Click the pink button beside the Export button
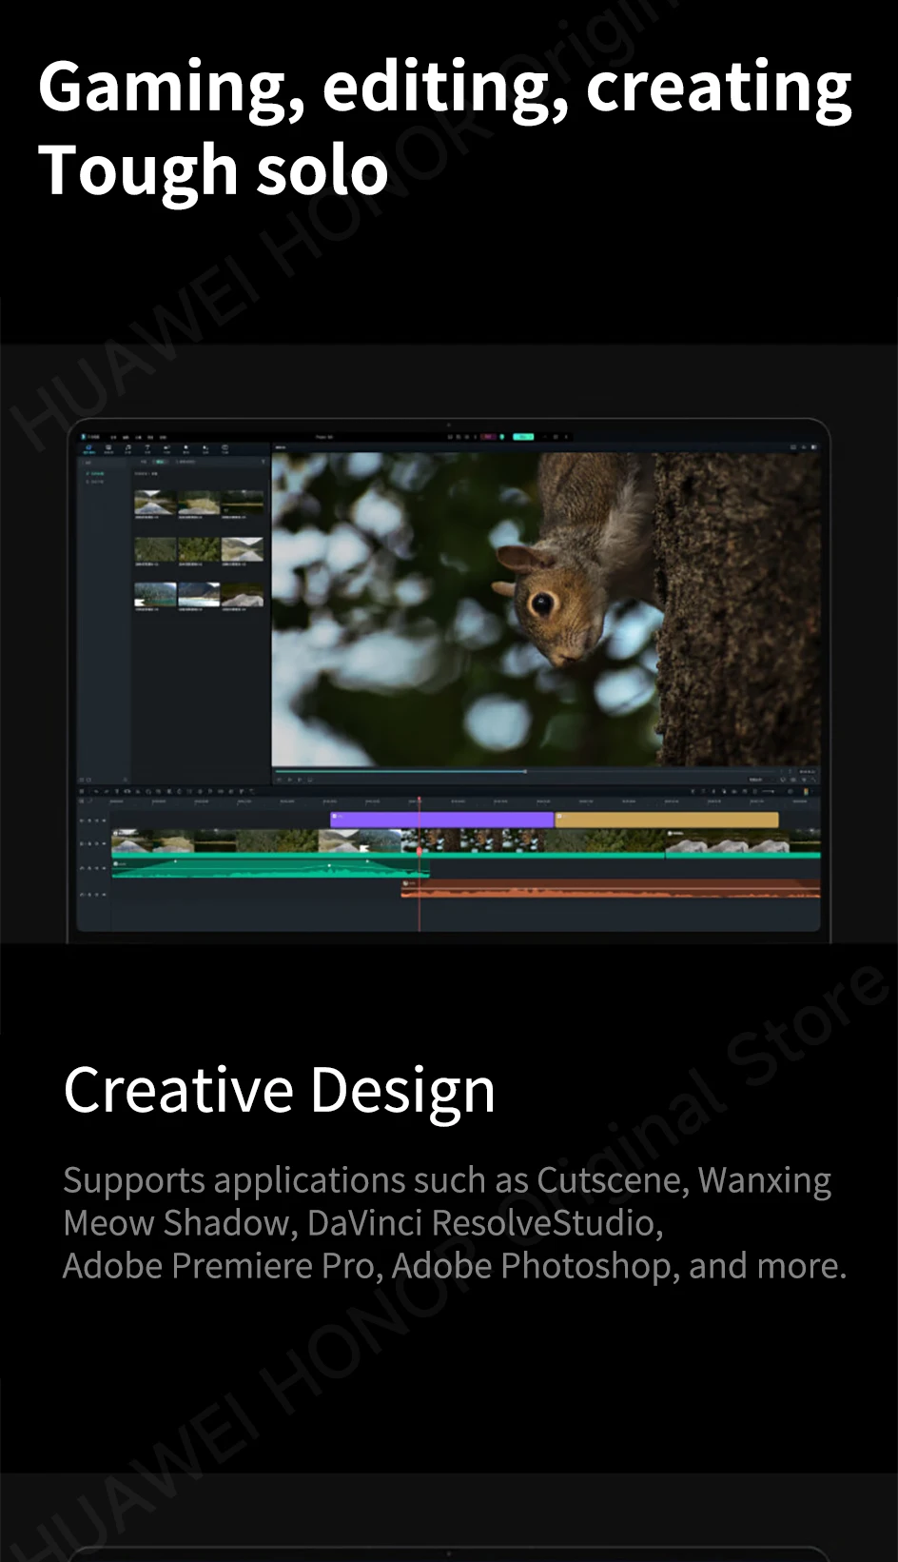Screen dimensions: 898x1562 488,437
